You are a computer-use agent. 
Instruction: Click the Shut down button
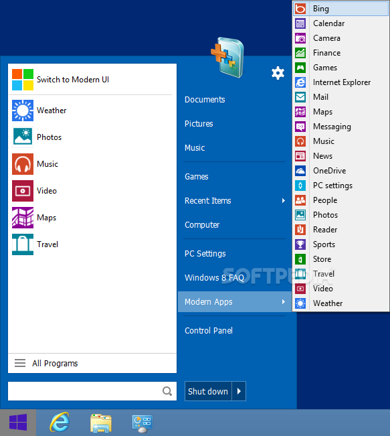(x=208, y=391)
